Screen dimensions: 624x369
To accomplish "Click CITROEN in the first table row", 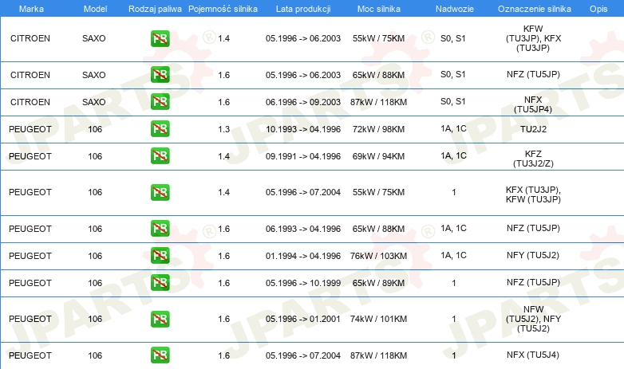I will pyautogui.click(x=30, y=38).
